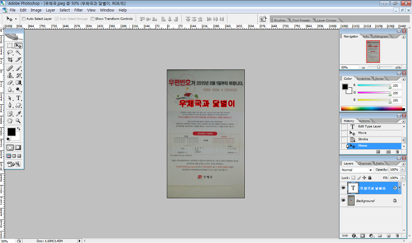412x243 pixels.
Task: Select the Lasso tool
Action: pos(10,53)
